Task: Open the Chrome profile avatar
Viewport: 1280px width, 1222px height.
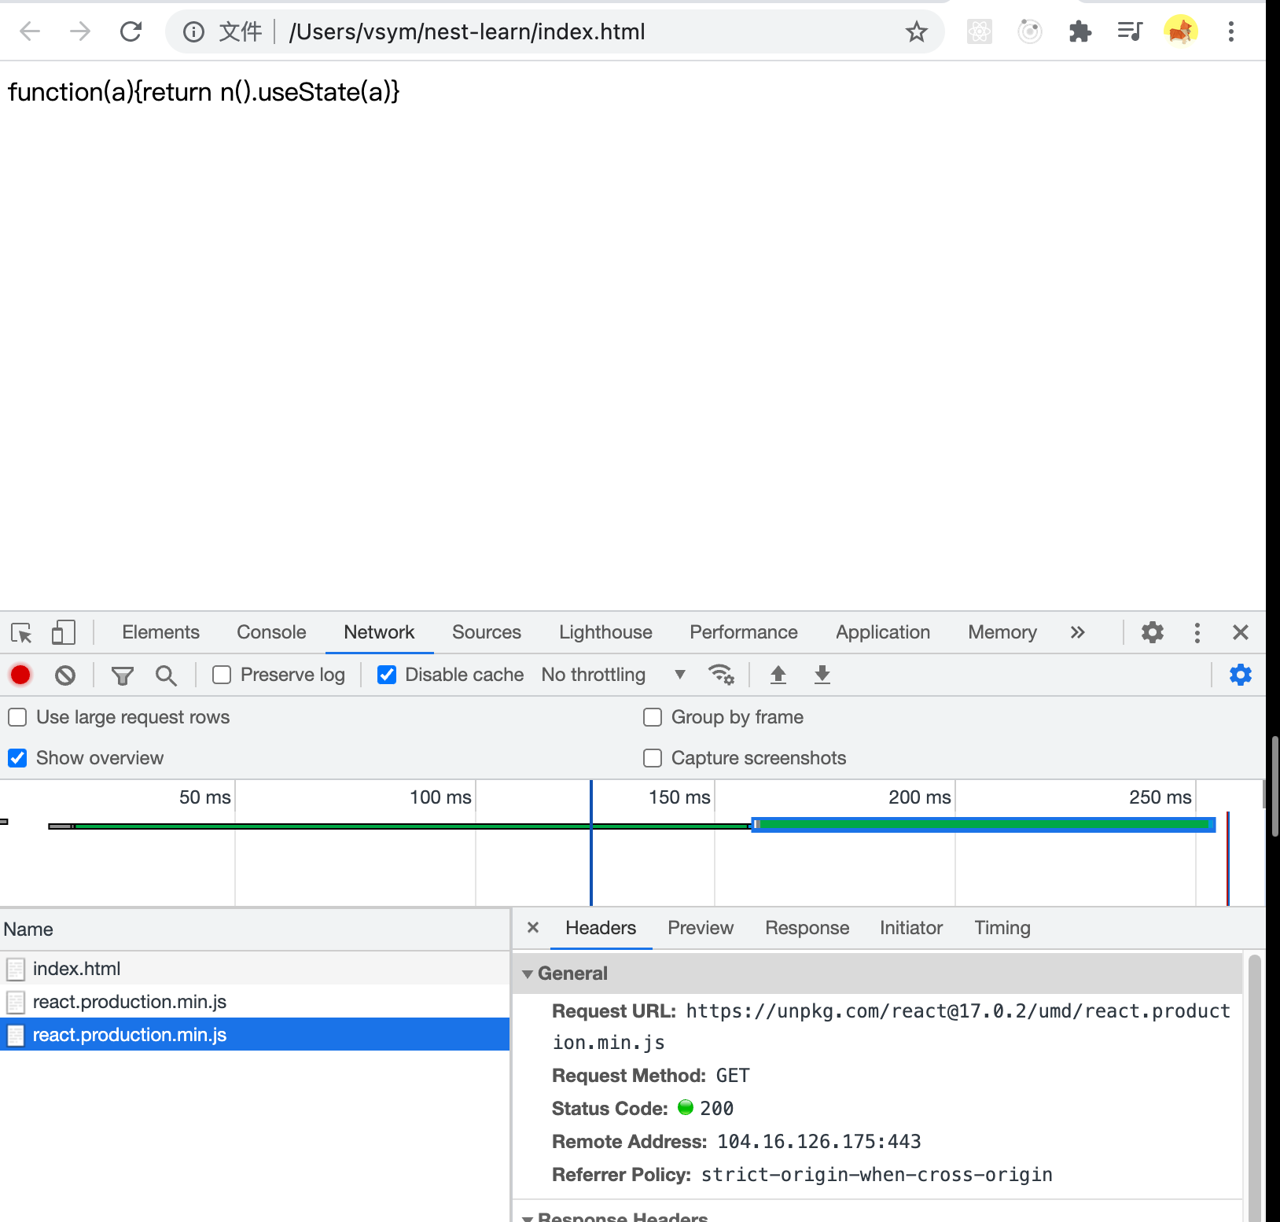Action: click(1180, 31)
